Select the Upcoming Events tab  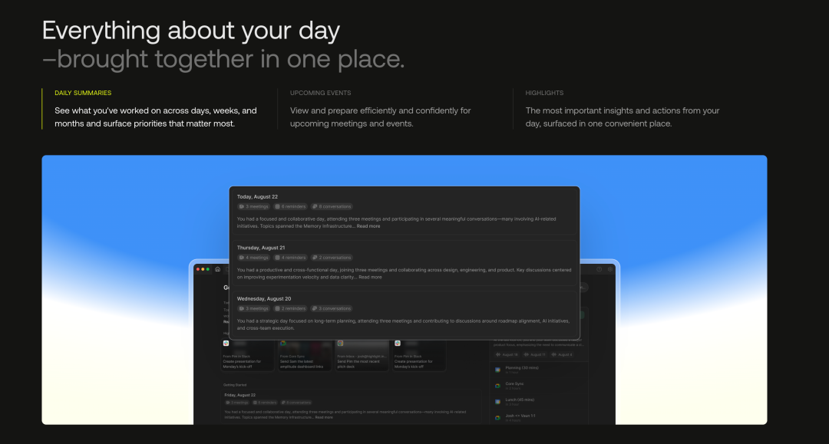point(319,93)
